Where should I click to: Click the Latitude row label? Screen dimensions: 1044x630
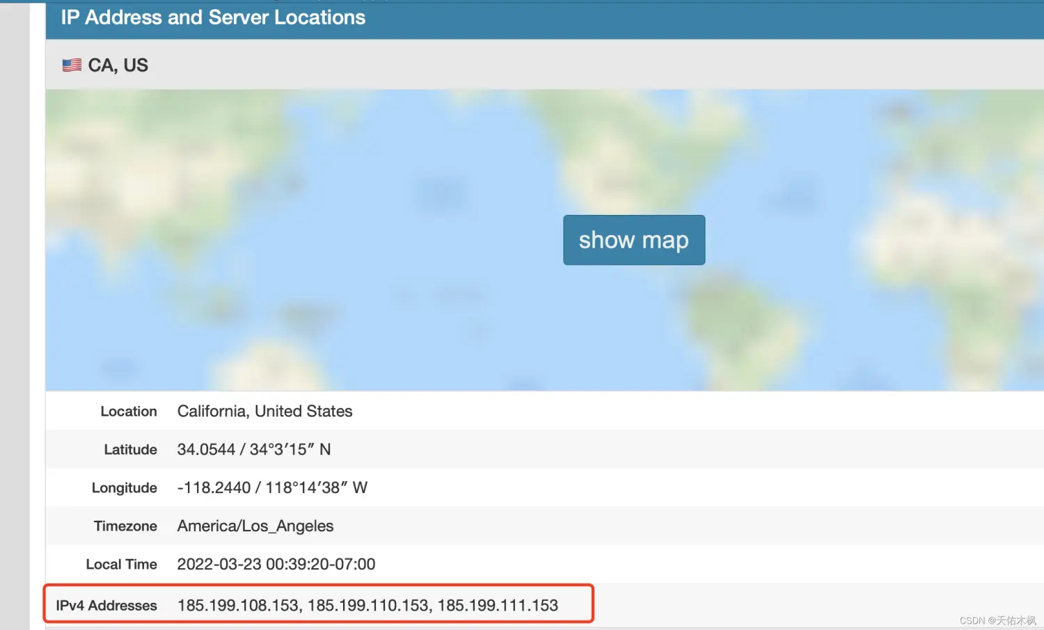[130, 450]
